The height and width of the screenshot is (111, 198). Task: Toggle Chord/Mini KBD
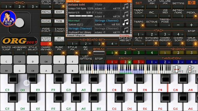tap(46, 53)
